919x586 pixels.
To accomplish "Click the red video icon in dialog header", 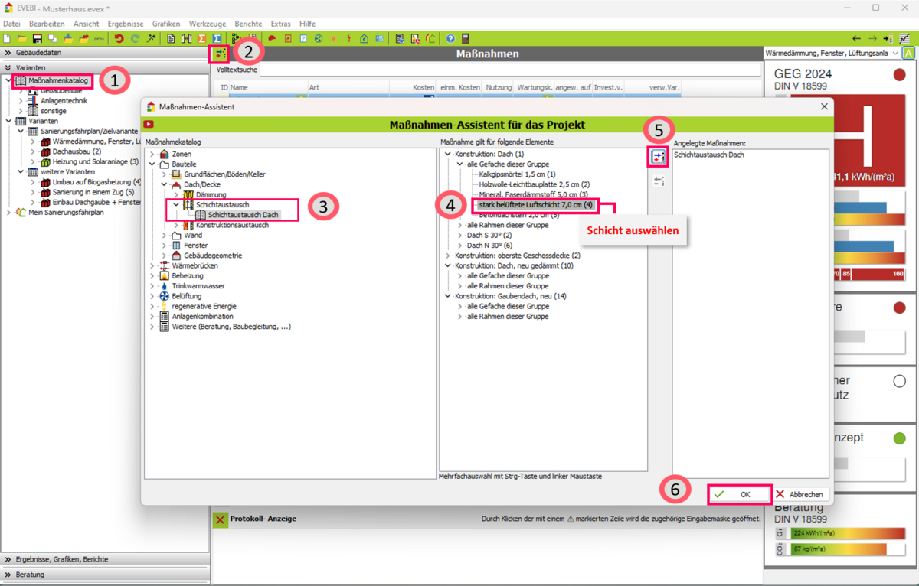I will 149,125.
